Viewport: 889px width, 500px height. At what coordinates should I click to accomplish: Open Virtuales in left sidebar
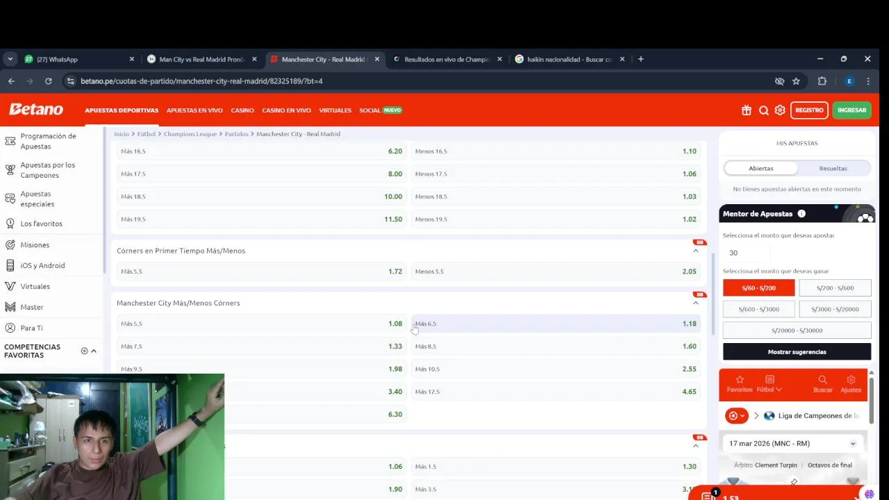pos(35,286)
